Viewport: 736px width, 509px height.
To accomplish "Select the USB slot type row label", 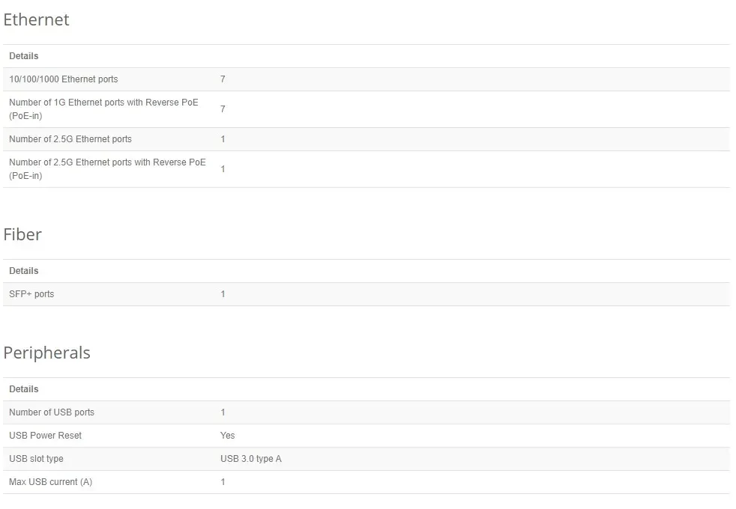I will (x=36, y=459).
